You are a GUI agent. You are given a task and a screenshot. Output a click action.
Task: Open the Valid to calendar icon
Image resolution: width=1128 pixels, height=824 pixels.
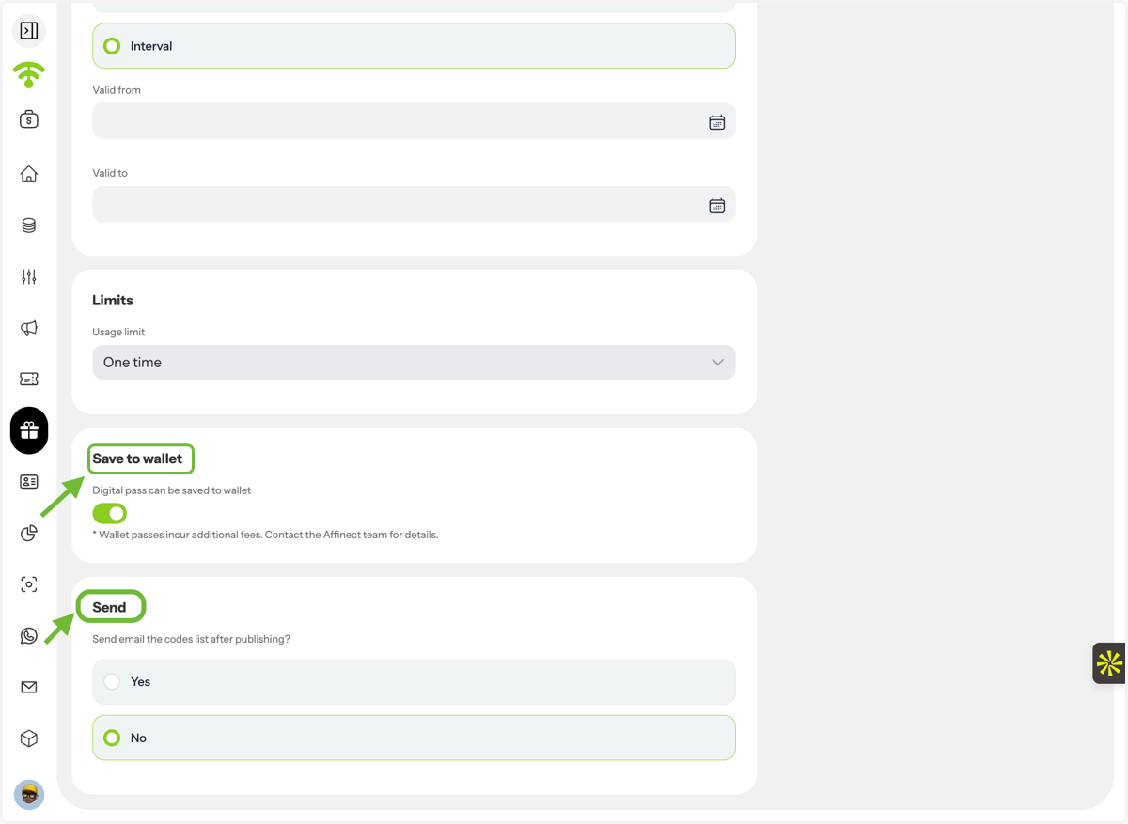pos(716,205)
